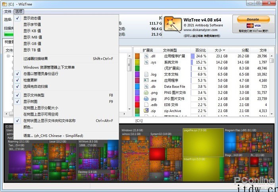Select Program Files (x86) (8.1 GB) treemap header
The width and height of the screenshot is (278, 192).
click(x=241, y=130)
